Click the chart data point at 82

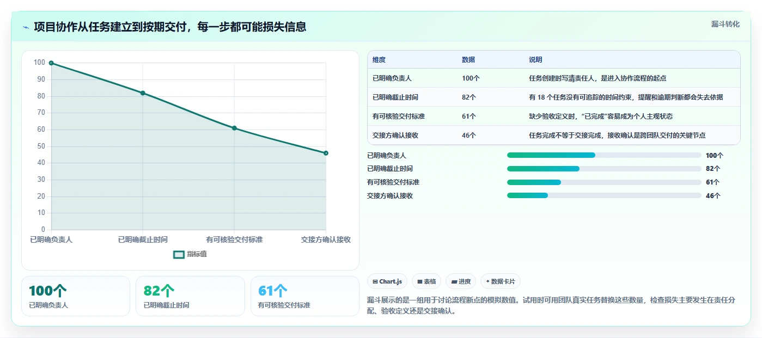click(143, 93)
